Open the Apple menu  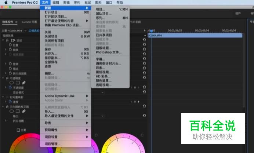click(6, 3)
